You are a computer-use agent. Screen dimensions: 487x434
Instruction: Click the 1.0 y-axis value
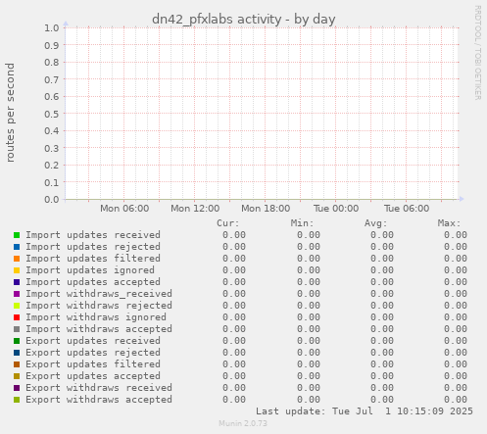[x=52, y=27]
